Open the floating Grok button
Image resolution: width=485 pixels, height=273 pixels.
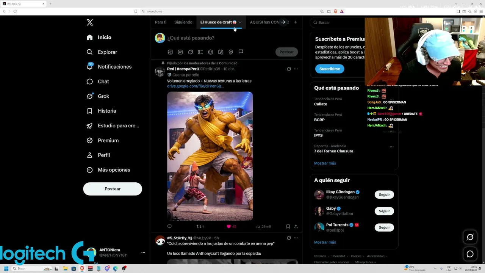click(x=470, y=237)
